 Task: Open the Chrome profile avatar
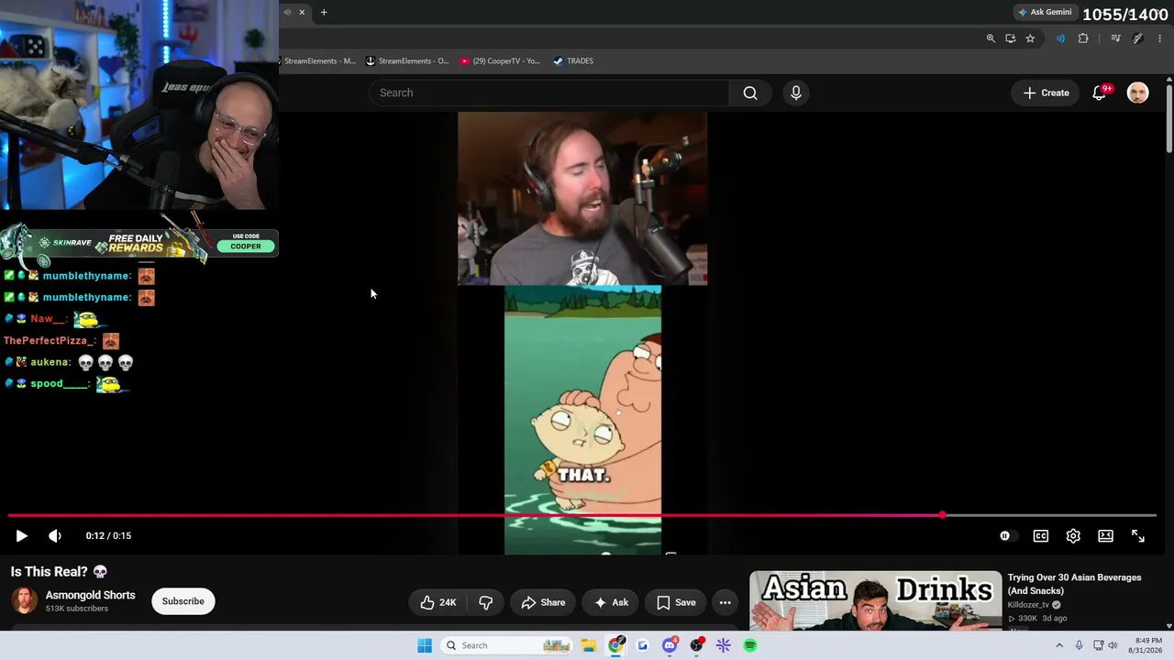(x=1137, y=38)
